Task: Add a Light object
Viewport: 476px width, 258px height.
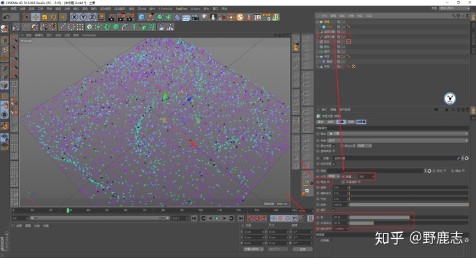Action: (x=204, y=17)
